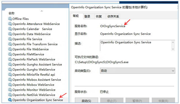Open the 依存关系 tab
The image size is (180, 104).
(x=113, y=16)
